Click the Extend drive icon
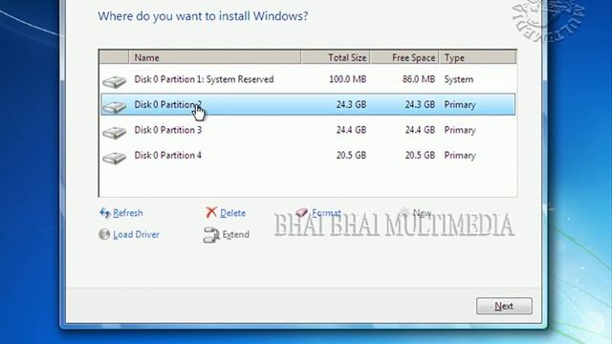612x344 pixels. [211, 235]
